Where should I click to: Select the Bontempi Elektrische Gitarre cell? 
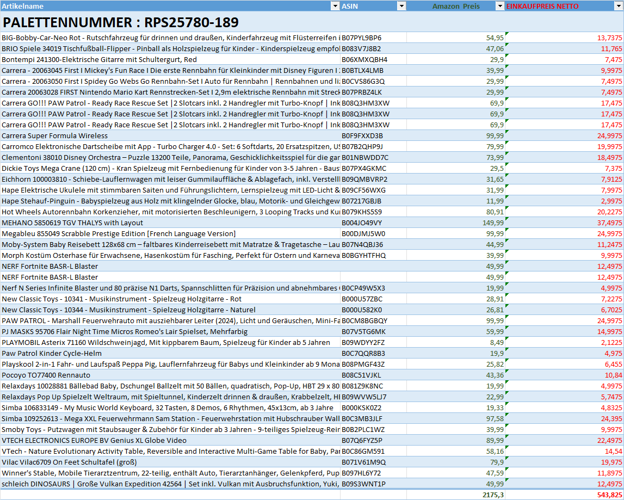coord(100,59)
